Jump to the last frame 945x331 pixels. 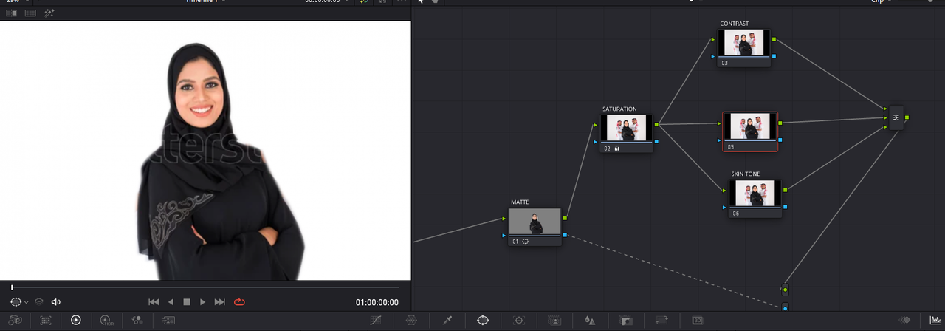coord(219,302)
